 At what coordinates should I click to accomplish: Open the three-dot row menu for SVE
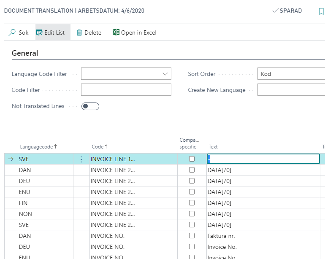pos(81,159)
